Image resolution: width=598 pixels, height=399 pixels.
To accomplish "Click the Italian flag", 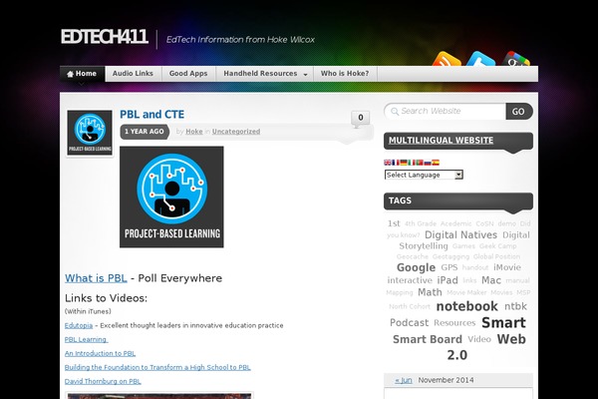I will 412,163.
